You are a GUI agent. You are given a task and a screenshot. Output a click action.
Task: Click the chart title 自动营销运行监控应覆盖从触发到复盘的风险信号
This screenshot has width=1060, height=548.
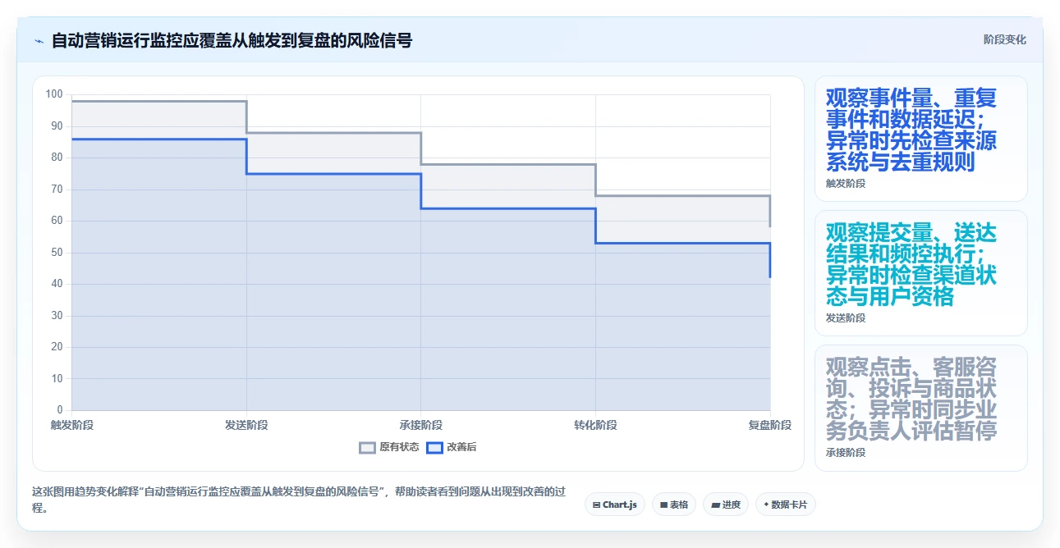[x=232, y=40]
